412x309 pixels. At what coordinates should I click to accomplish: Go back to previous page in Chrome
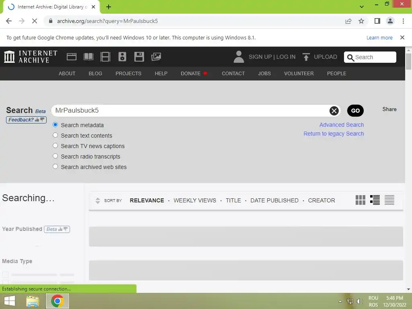pos(9,21)
